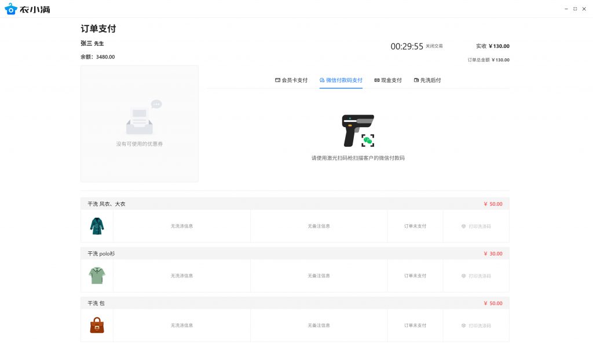Screen dimensions: 593x352
Task: Choose the 先洗后付 payment option
Action: [x=427, y=80]
